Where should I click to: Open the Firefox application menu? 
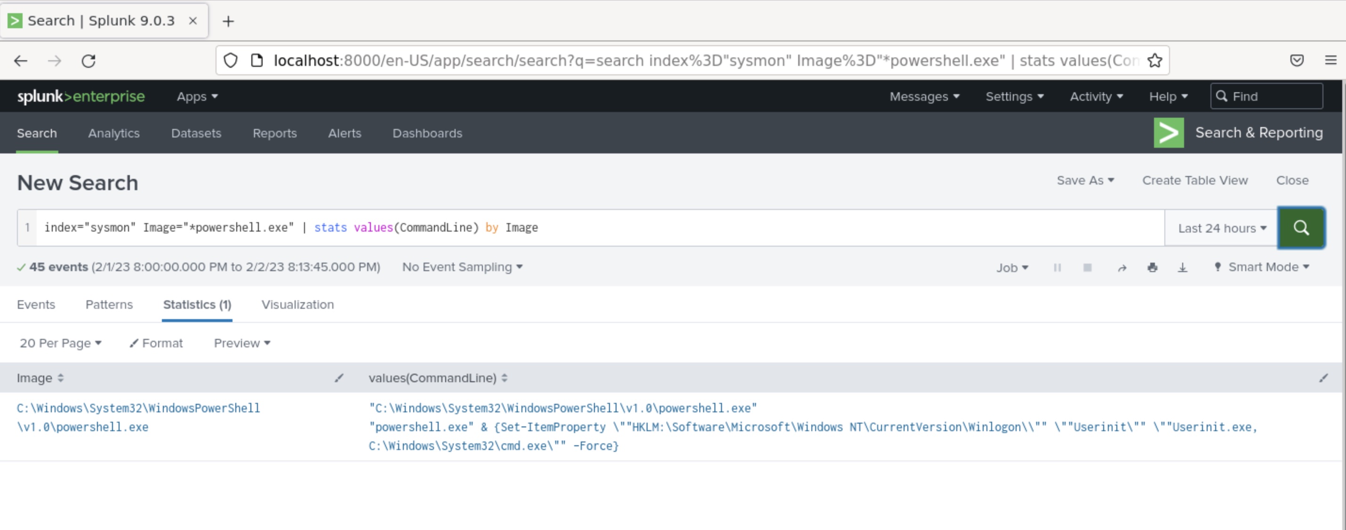(x=1330, y=61)
